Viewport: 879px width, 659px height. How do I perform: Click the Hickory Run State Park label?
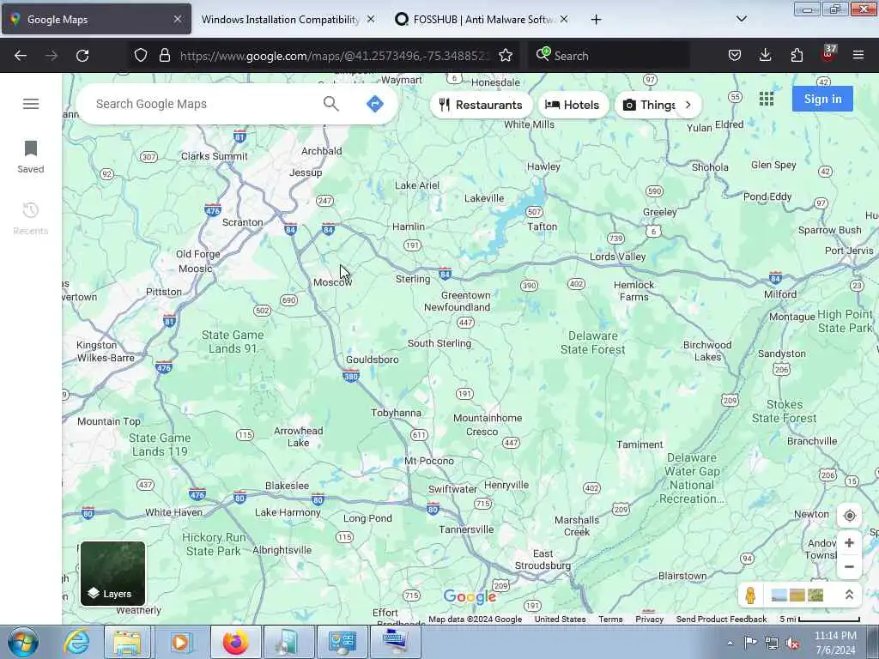tap(214, 544)
